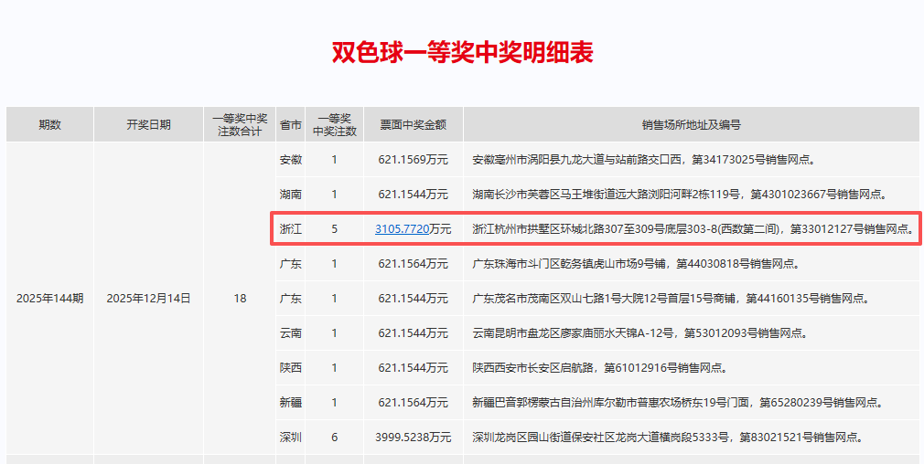924x464 pixels.
Task: Click the 期数 column header
Action: 49,125
